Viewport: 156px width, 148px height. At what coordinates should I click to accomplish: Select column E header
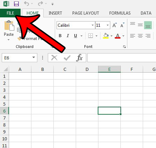pyautogui.click(x=109, y=69)
